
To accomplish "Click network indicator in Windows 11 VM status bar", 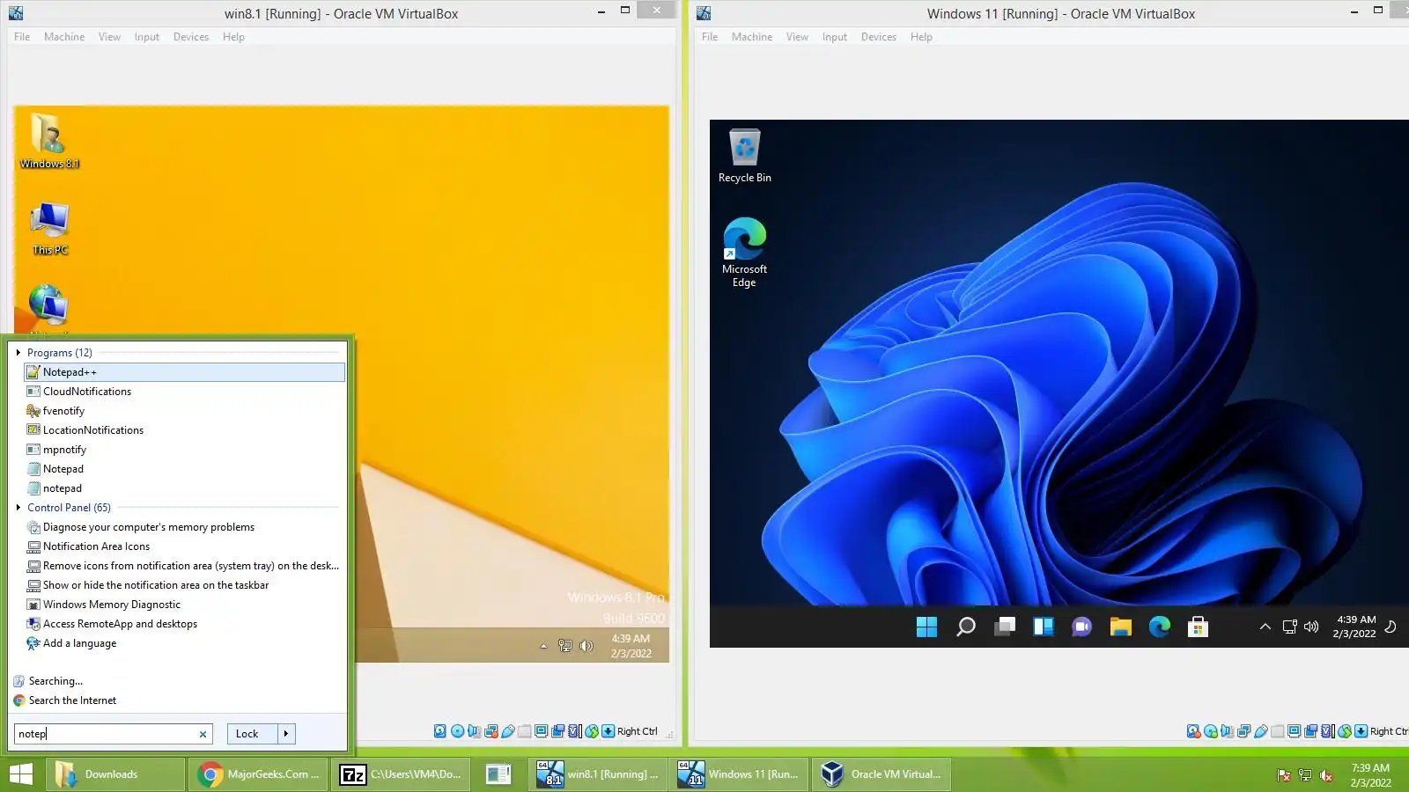I will coord(1243,731).
